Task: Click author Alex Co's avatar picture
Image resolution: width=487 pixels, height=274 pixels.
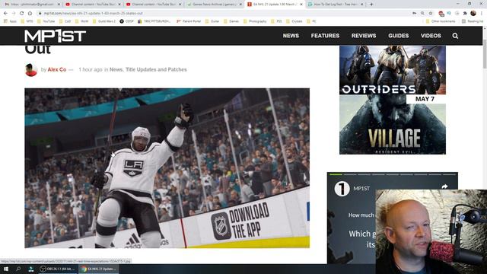Action: 31,70
